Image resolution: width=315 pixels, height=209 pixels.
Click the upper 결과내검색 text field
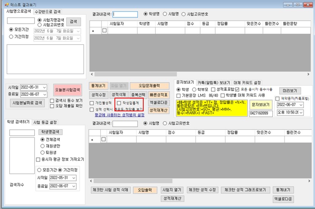125,14
